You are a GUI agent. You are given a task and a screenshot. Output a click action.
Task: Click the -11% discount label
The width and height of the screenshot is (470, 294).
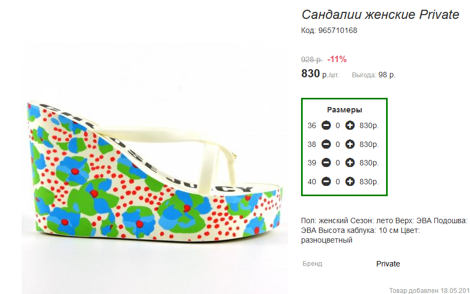(x=337, y=59)
